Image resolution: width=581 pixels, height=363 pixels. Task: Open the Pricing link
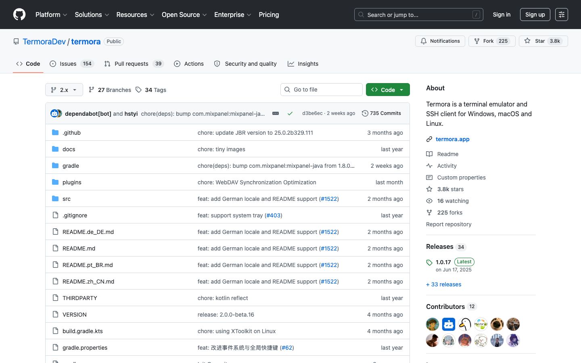click(x=269, y=15)
